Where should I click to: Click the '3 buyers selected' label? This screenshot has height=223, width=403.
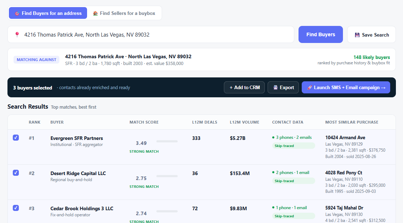33,88
